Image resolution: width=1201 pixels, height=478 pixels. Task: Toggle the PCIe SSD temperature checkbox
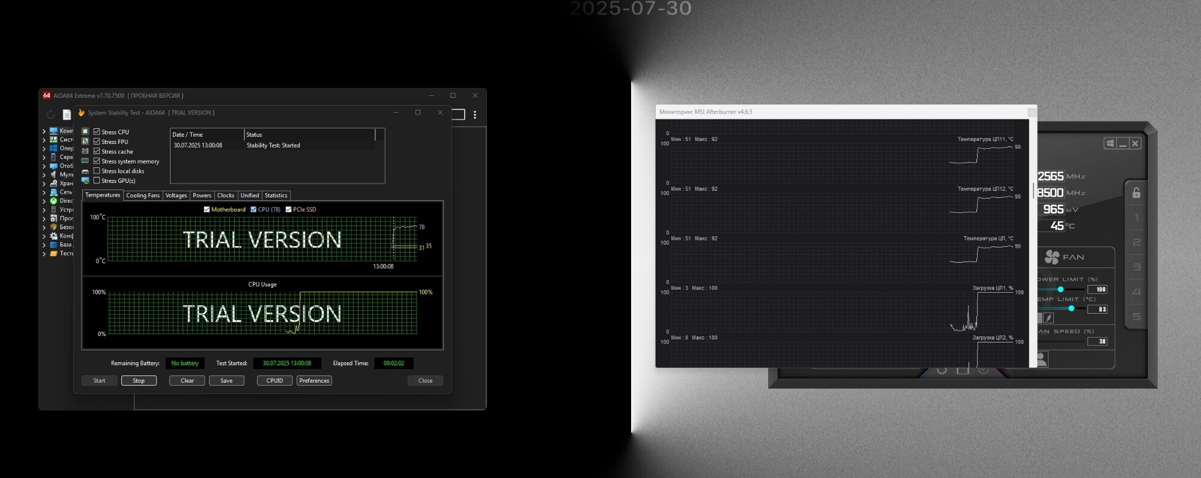(x=288, y=209)
